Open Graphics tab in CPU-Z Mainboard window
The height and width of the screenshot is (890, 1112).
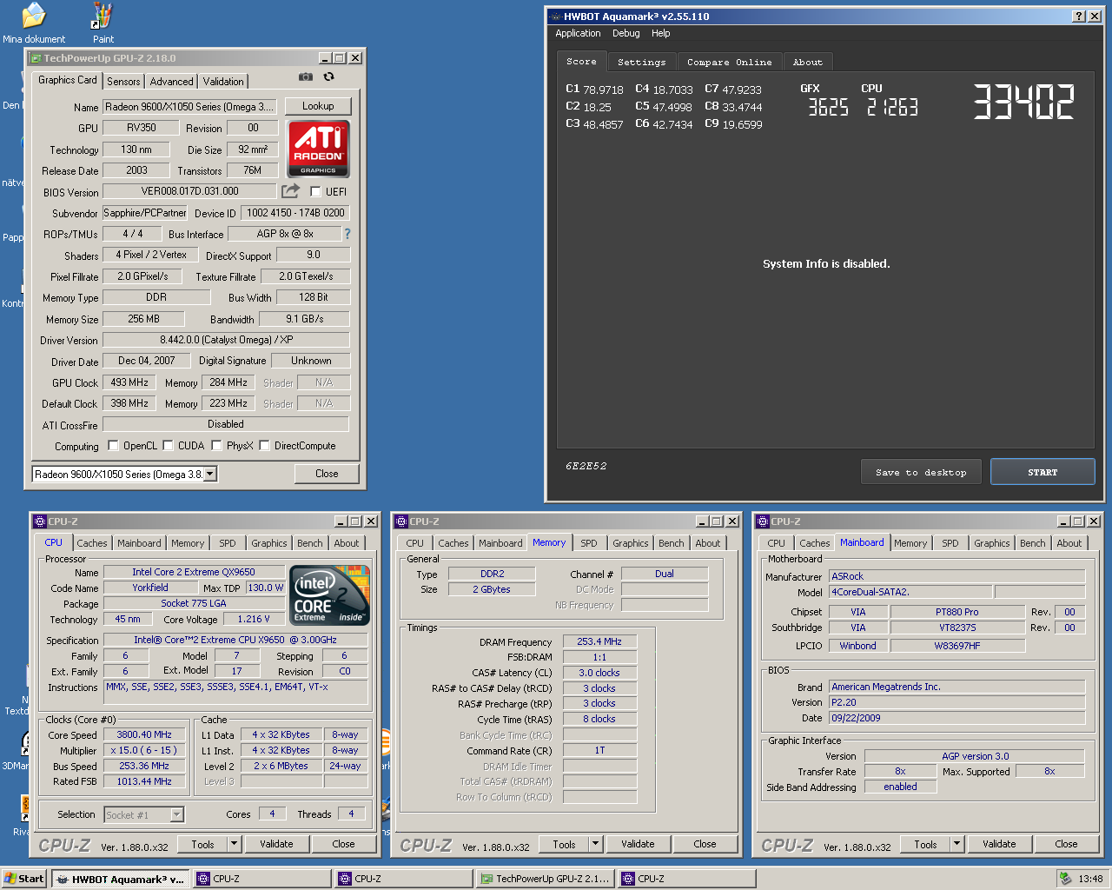tap(991, 543)
